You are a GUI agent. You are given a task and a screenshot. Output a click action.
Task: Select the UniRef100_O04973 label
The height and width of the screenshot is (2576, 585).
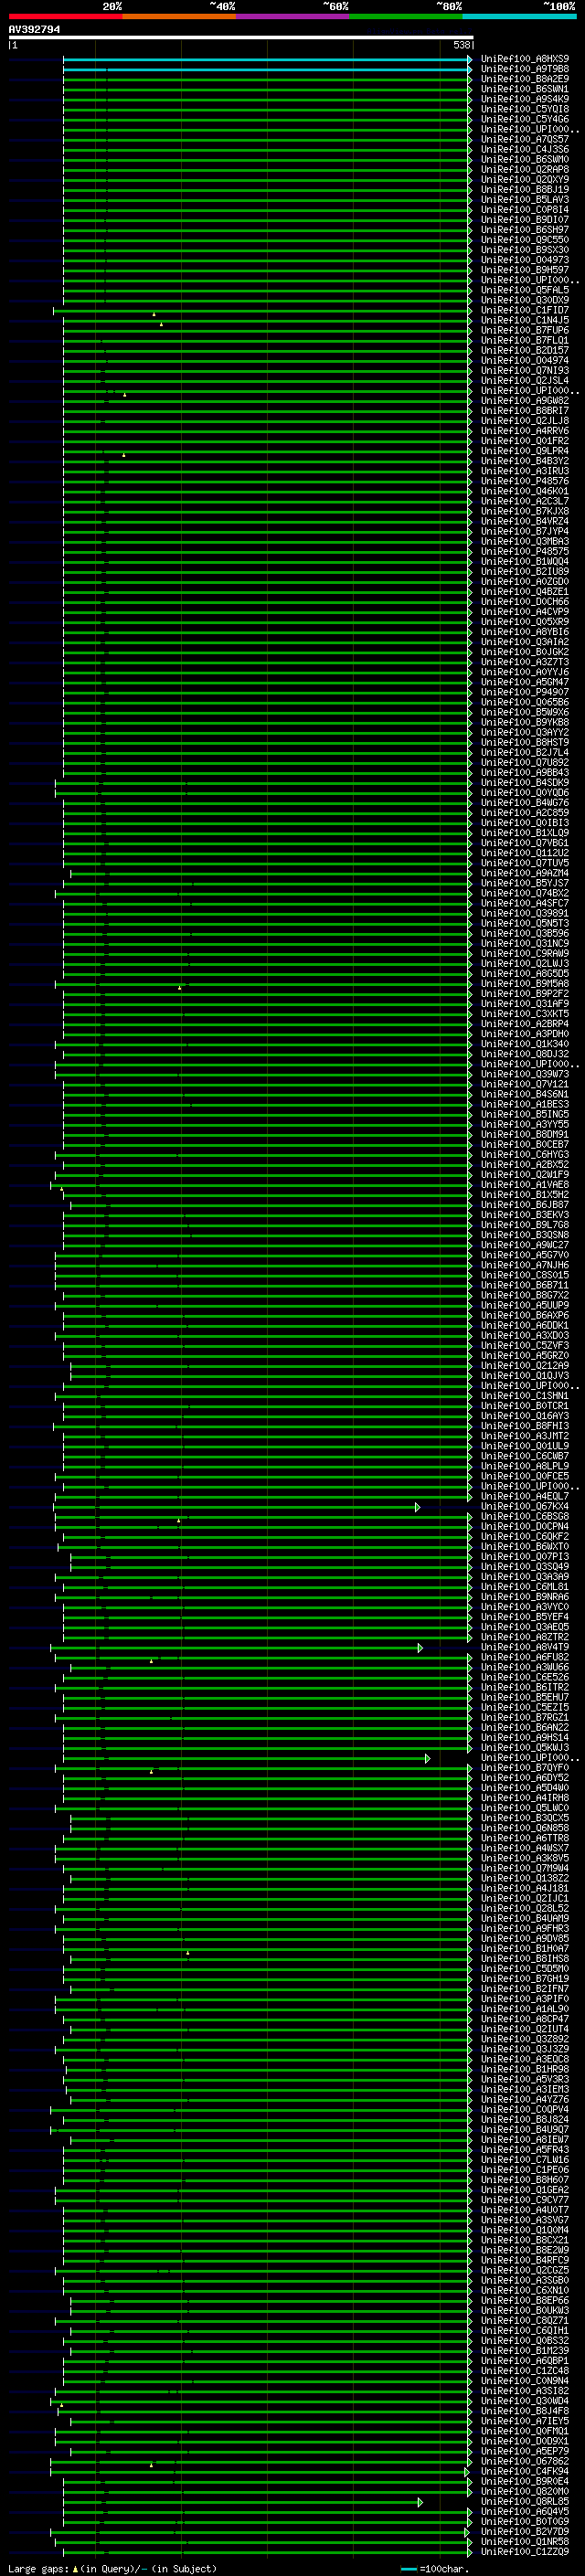(x=525, y=260)
